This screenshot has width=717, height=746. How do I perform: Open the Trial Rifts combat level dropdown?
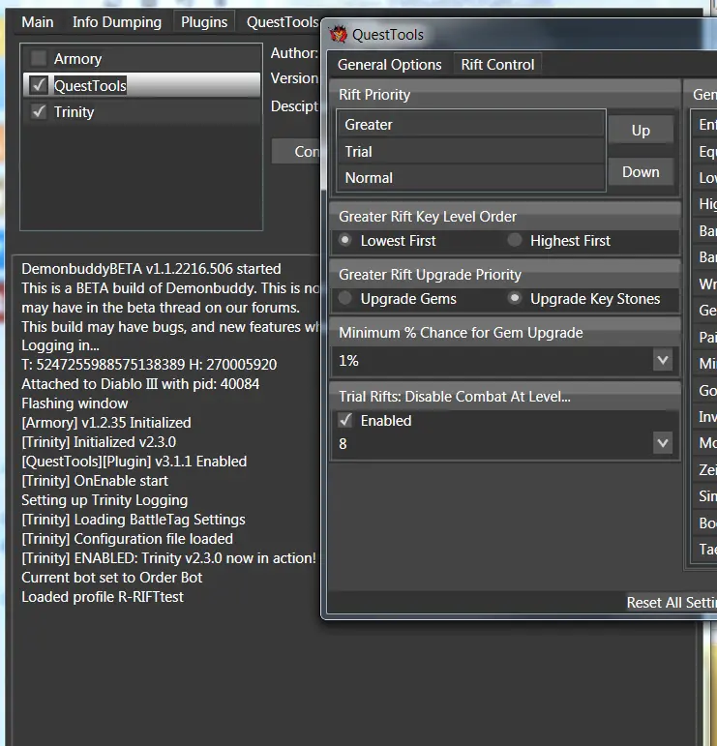663,443
